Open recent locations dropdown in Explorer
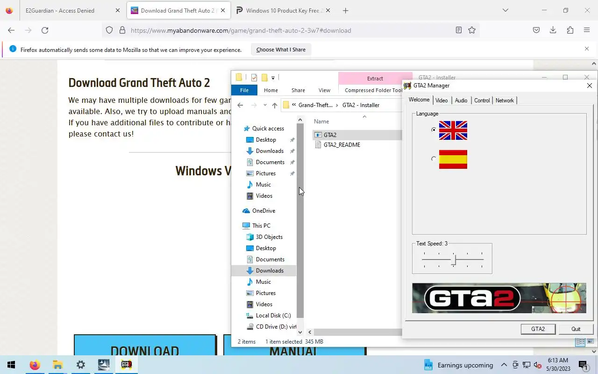 265,105
